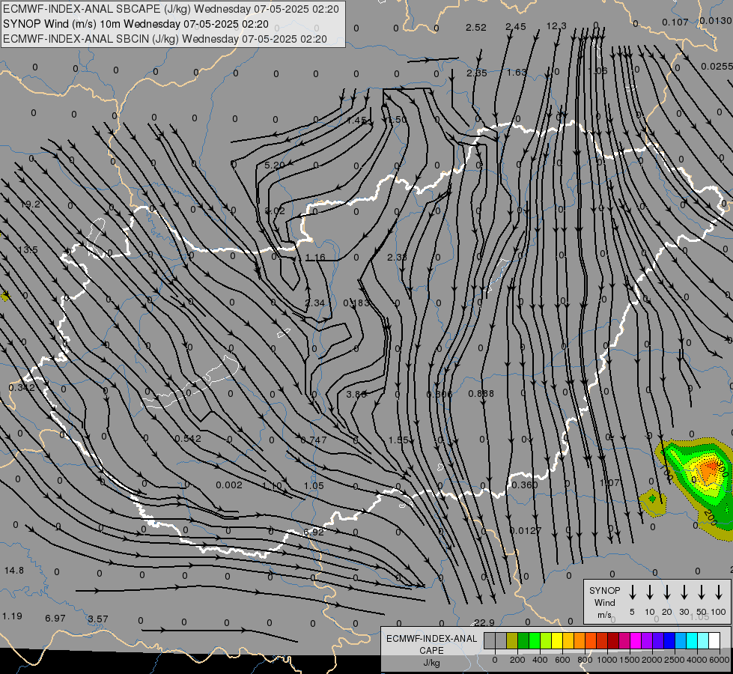The height and width of the screenshot is (674, 733).
Task: Pick the dark green CAPE legend swatch
Action: [523, 641]
